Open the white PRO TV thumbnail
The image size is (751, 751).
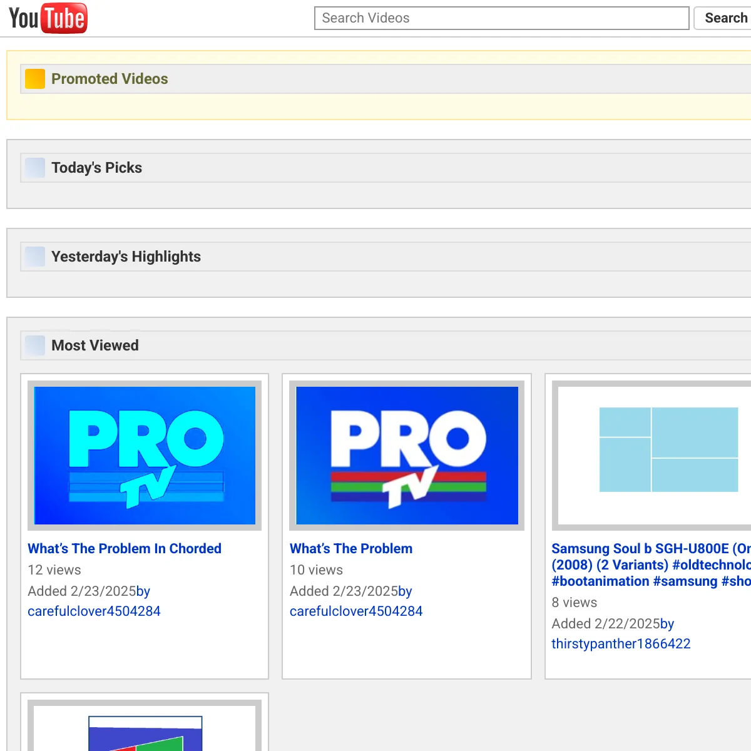pos(407,456)
